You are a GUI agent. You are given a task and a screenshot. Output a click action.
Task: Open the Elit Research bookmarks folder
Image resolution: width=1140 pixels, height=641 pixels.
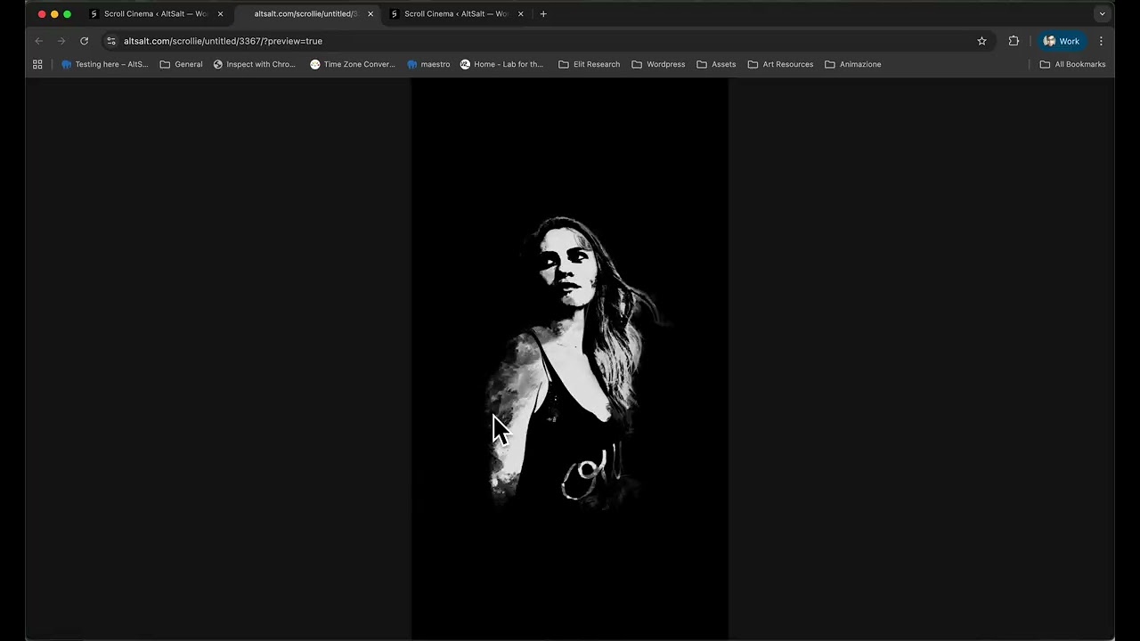pos(589,64)
